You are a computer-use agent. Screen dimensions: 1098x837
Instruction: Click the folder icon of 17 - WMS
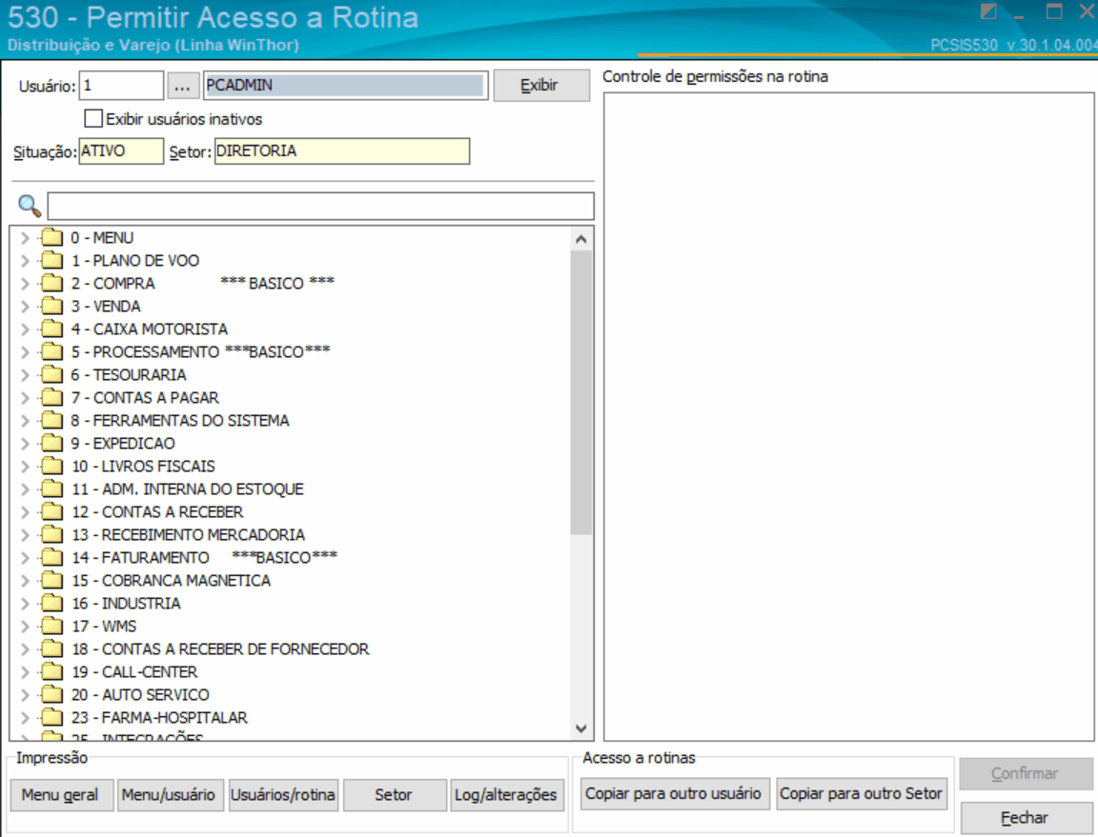51,627
